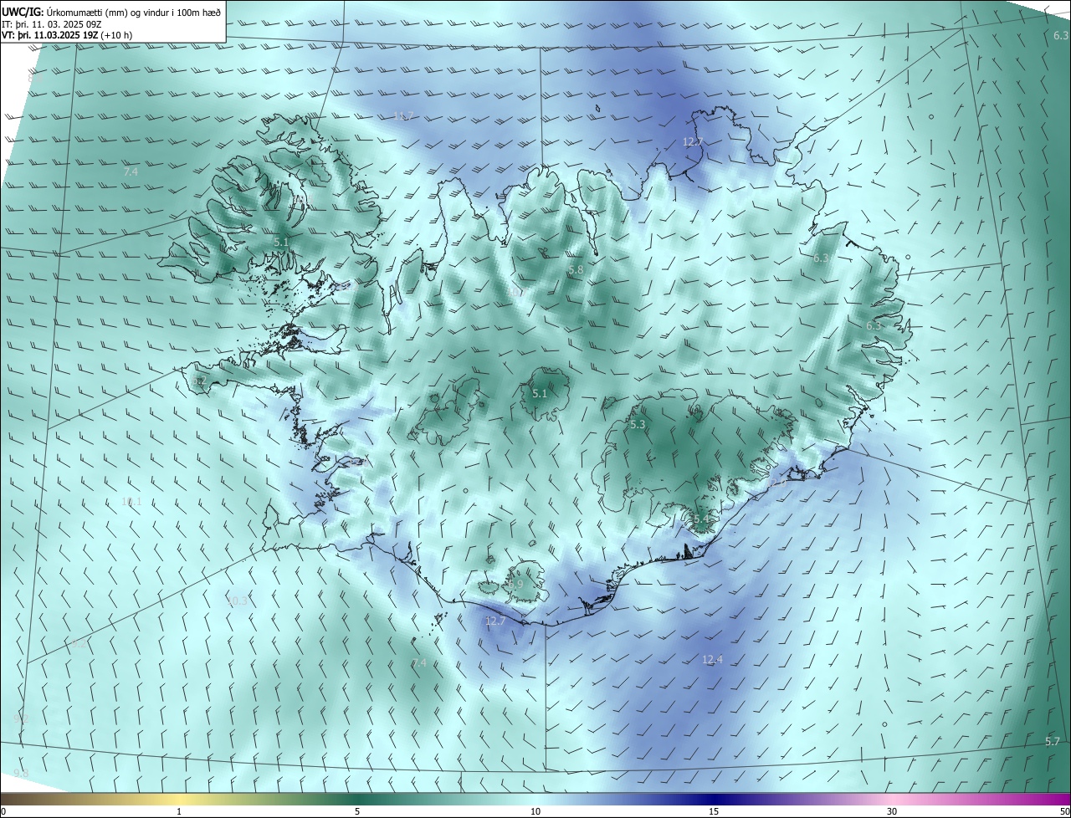1071x818 pixels.
Task: Click the '30' tick on colour scale
Action: coord(892,811)
